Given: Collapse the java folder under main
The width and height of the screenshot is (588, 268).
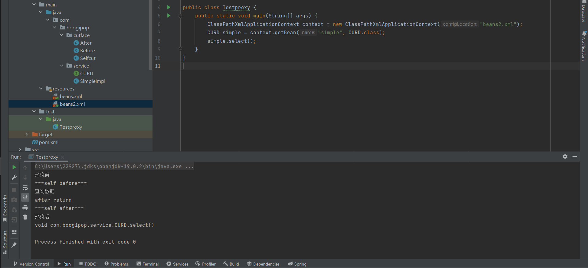Looking at the screenshot, I should pyautogui.click(x=41, y=12).
